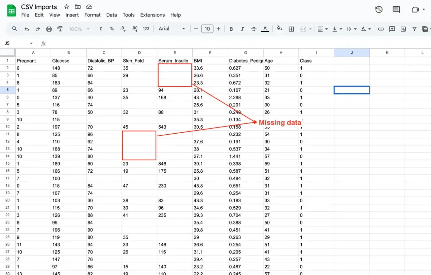This screenshot has height=275, width=431.
Task: Toggle strikethrough formatting
Action: coord(254,29)
